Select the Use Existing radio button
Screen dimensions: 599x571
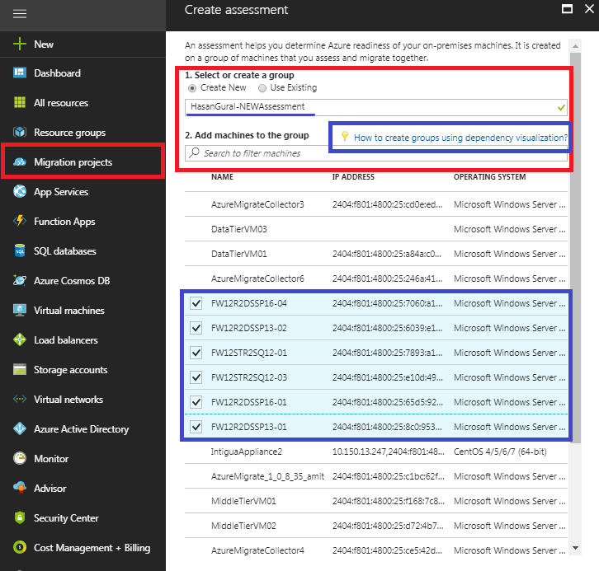click(262, 88)
